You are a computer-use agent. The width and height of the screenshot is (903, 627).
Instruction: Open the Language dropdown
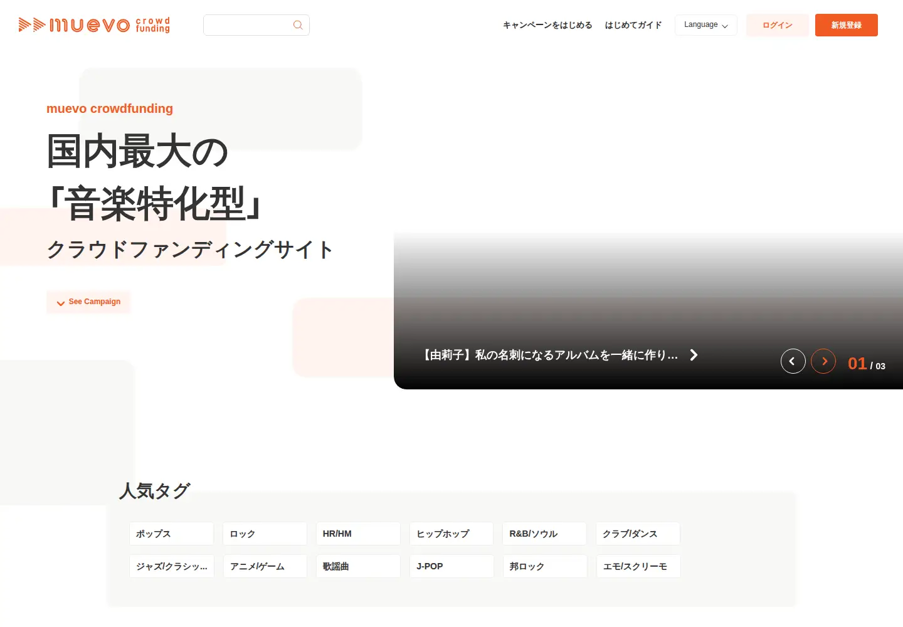[706, 25]
